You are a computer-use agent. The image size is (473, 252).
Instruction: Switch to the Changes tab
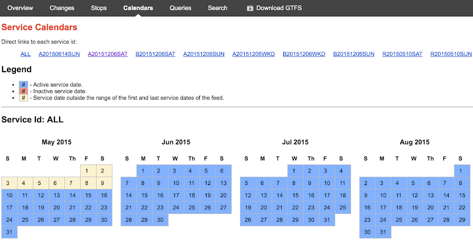coord(62,8)
